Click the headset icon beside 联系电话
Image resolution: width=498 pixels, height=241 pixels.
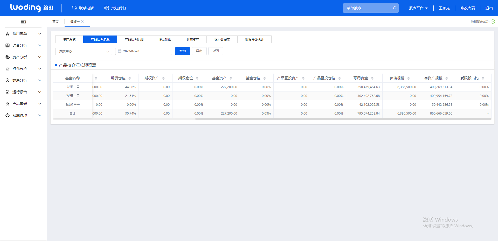point(74,8)
